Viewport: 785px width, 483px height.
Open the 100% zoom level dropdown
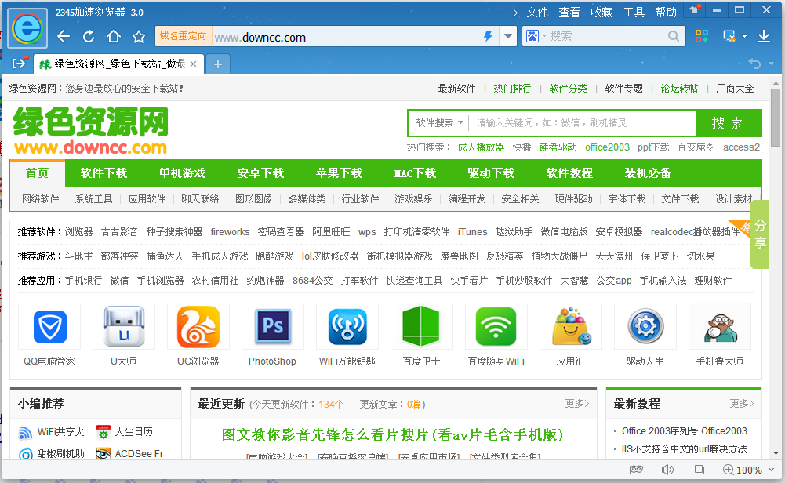coord(770,470)
